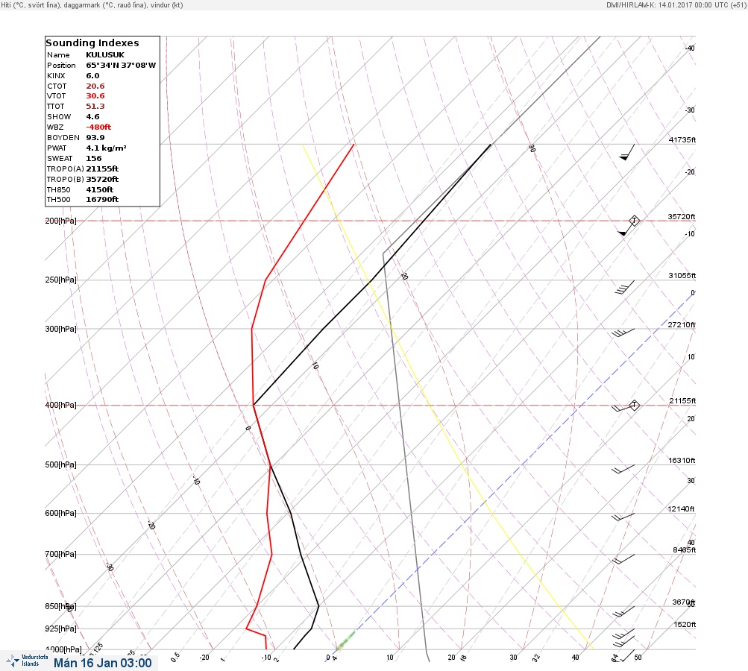
Task: Click the 925[hPa] pressure label
Action: (60, 629)
